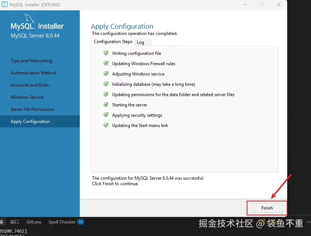Viewport: 311px width, 236px height.
Task: Click Apply Configuration sidebar item
Action: click(40, 121)
